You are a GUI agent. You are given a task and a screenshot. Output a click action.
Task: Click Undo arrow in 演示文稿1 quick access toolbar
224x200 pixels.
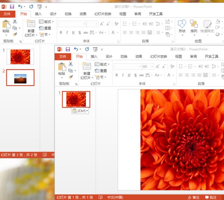click(20, 7)
